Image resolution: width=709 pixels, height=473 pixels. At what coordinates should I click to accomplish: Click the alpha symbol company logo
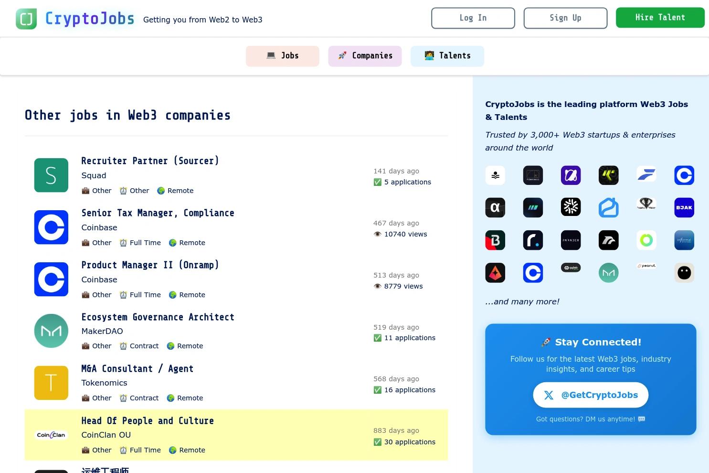[495, 208]
